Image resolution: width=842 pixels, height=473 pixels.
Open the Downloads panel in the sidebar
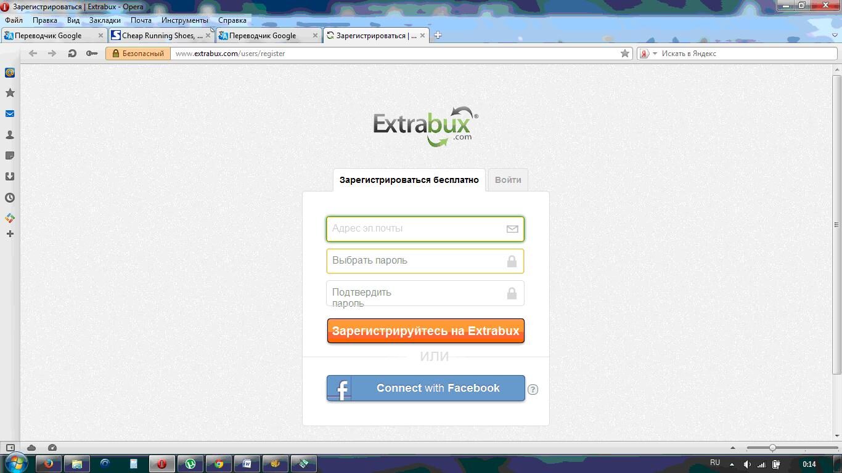point(9,176)
